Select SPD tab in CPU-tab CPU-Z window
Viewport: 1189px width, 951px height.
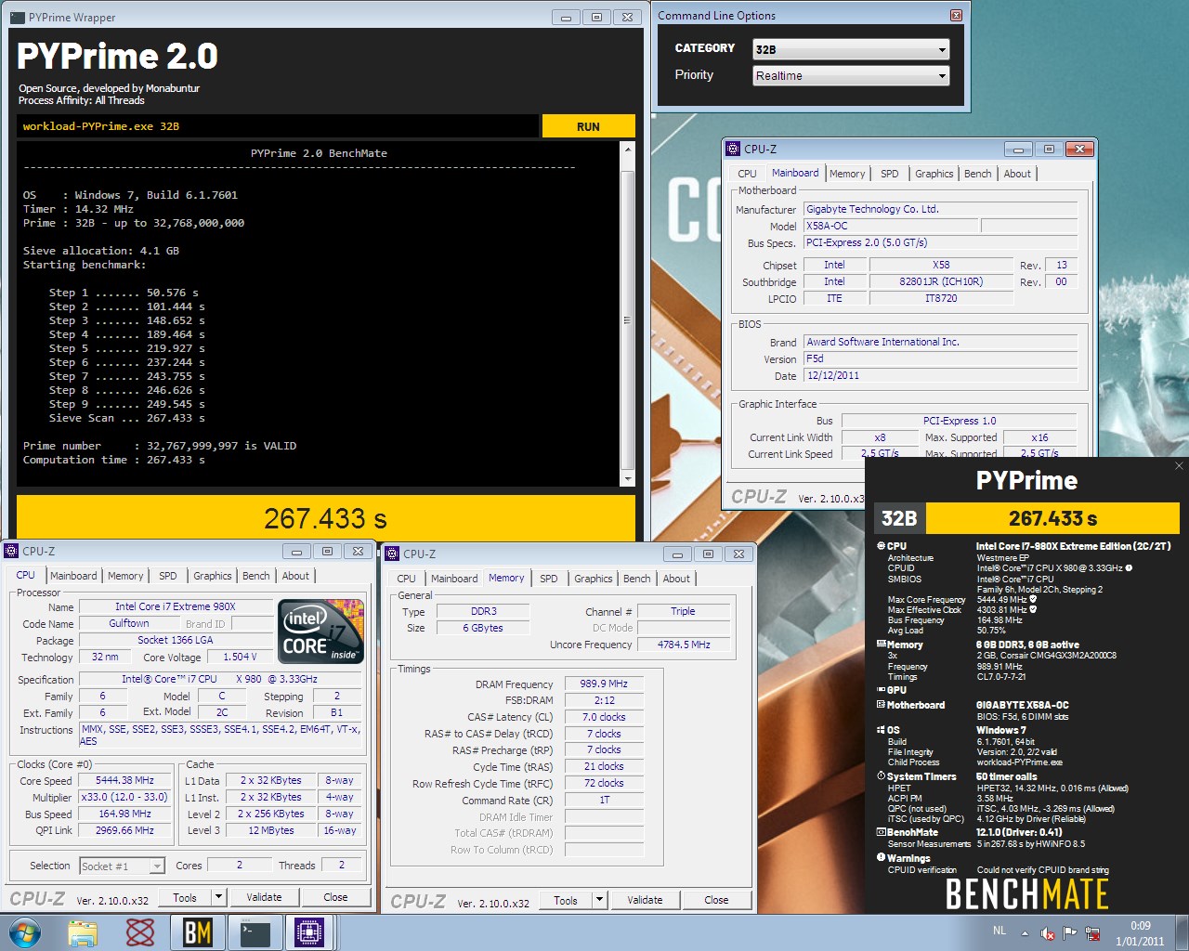(168, 576)
